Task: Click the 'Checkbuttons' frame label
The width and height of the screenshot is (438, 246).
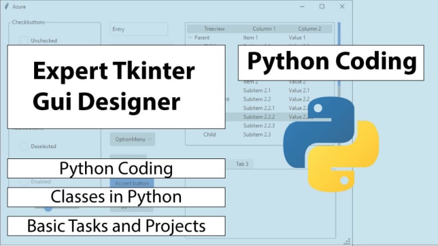Action: coord(28,22)
